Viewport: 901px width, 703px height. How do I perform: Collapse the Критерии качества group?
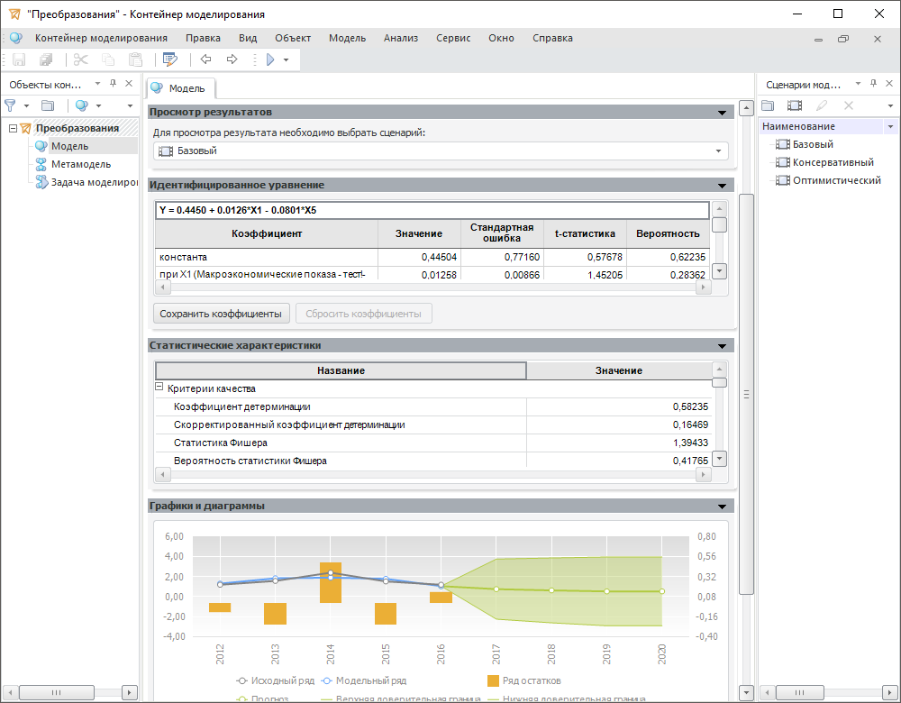click(x=159, y=388)
